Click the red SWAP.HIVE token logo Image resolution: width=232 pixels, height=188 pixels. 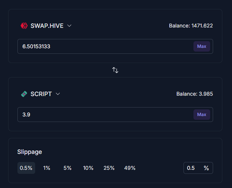24,26
